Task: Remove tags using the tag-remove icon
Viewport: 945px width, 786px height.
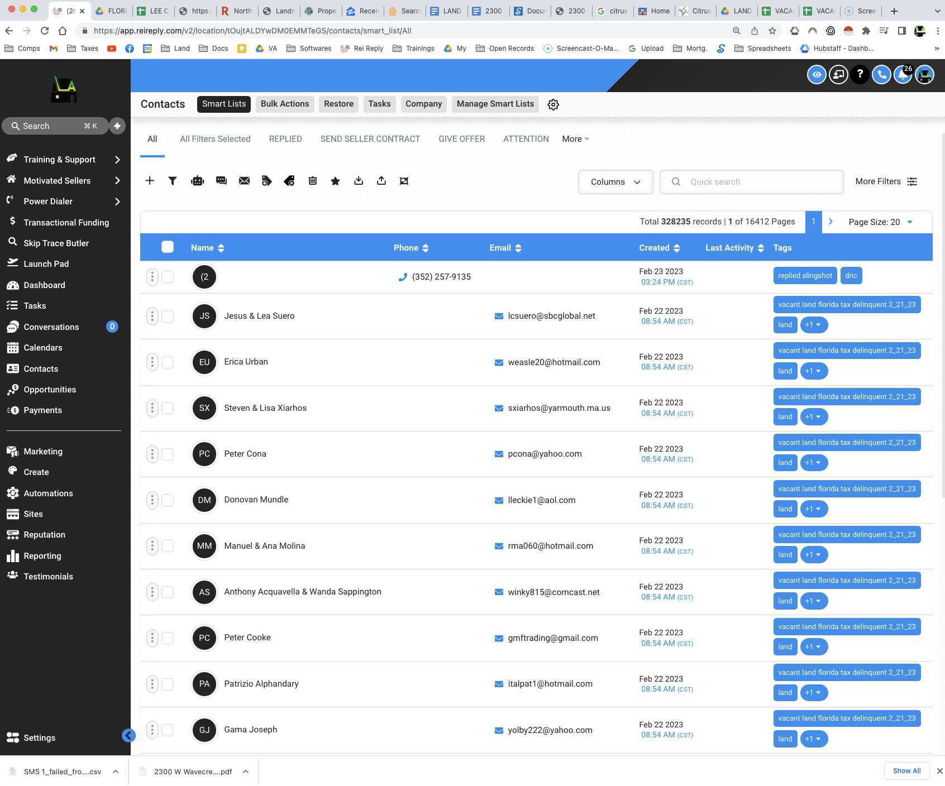Action: (289, 180)
